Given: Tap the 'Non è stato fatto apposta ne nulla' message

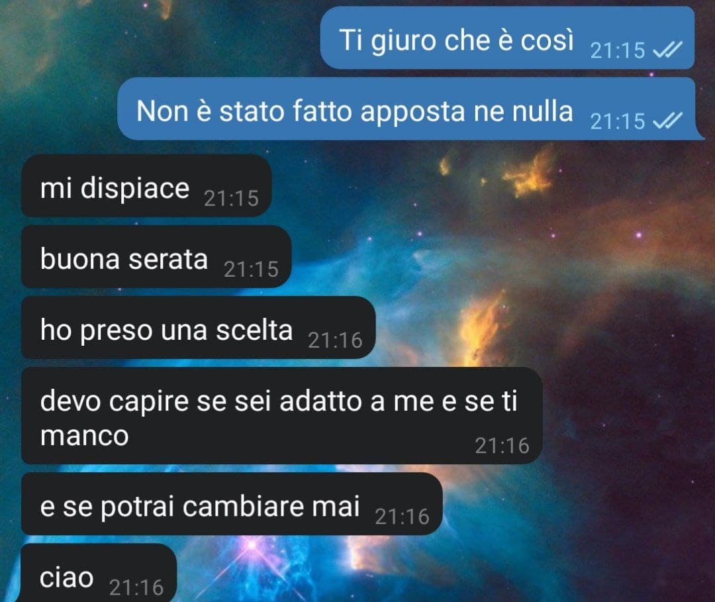Looking at the screenshot, I should [410, 109].
